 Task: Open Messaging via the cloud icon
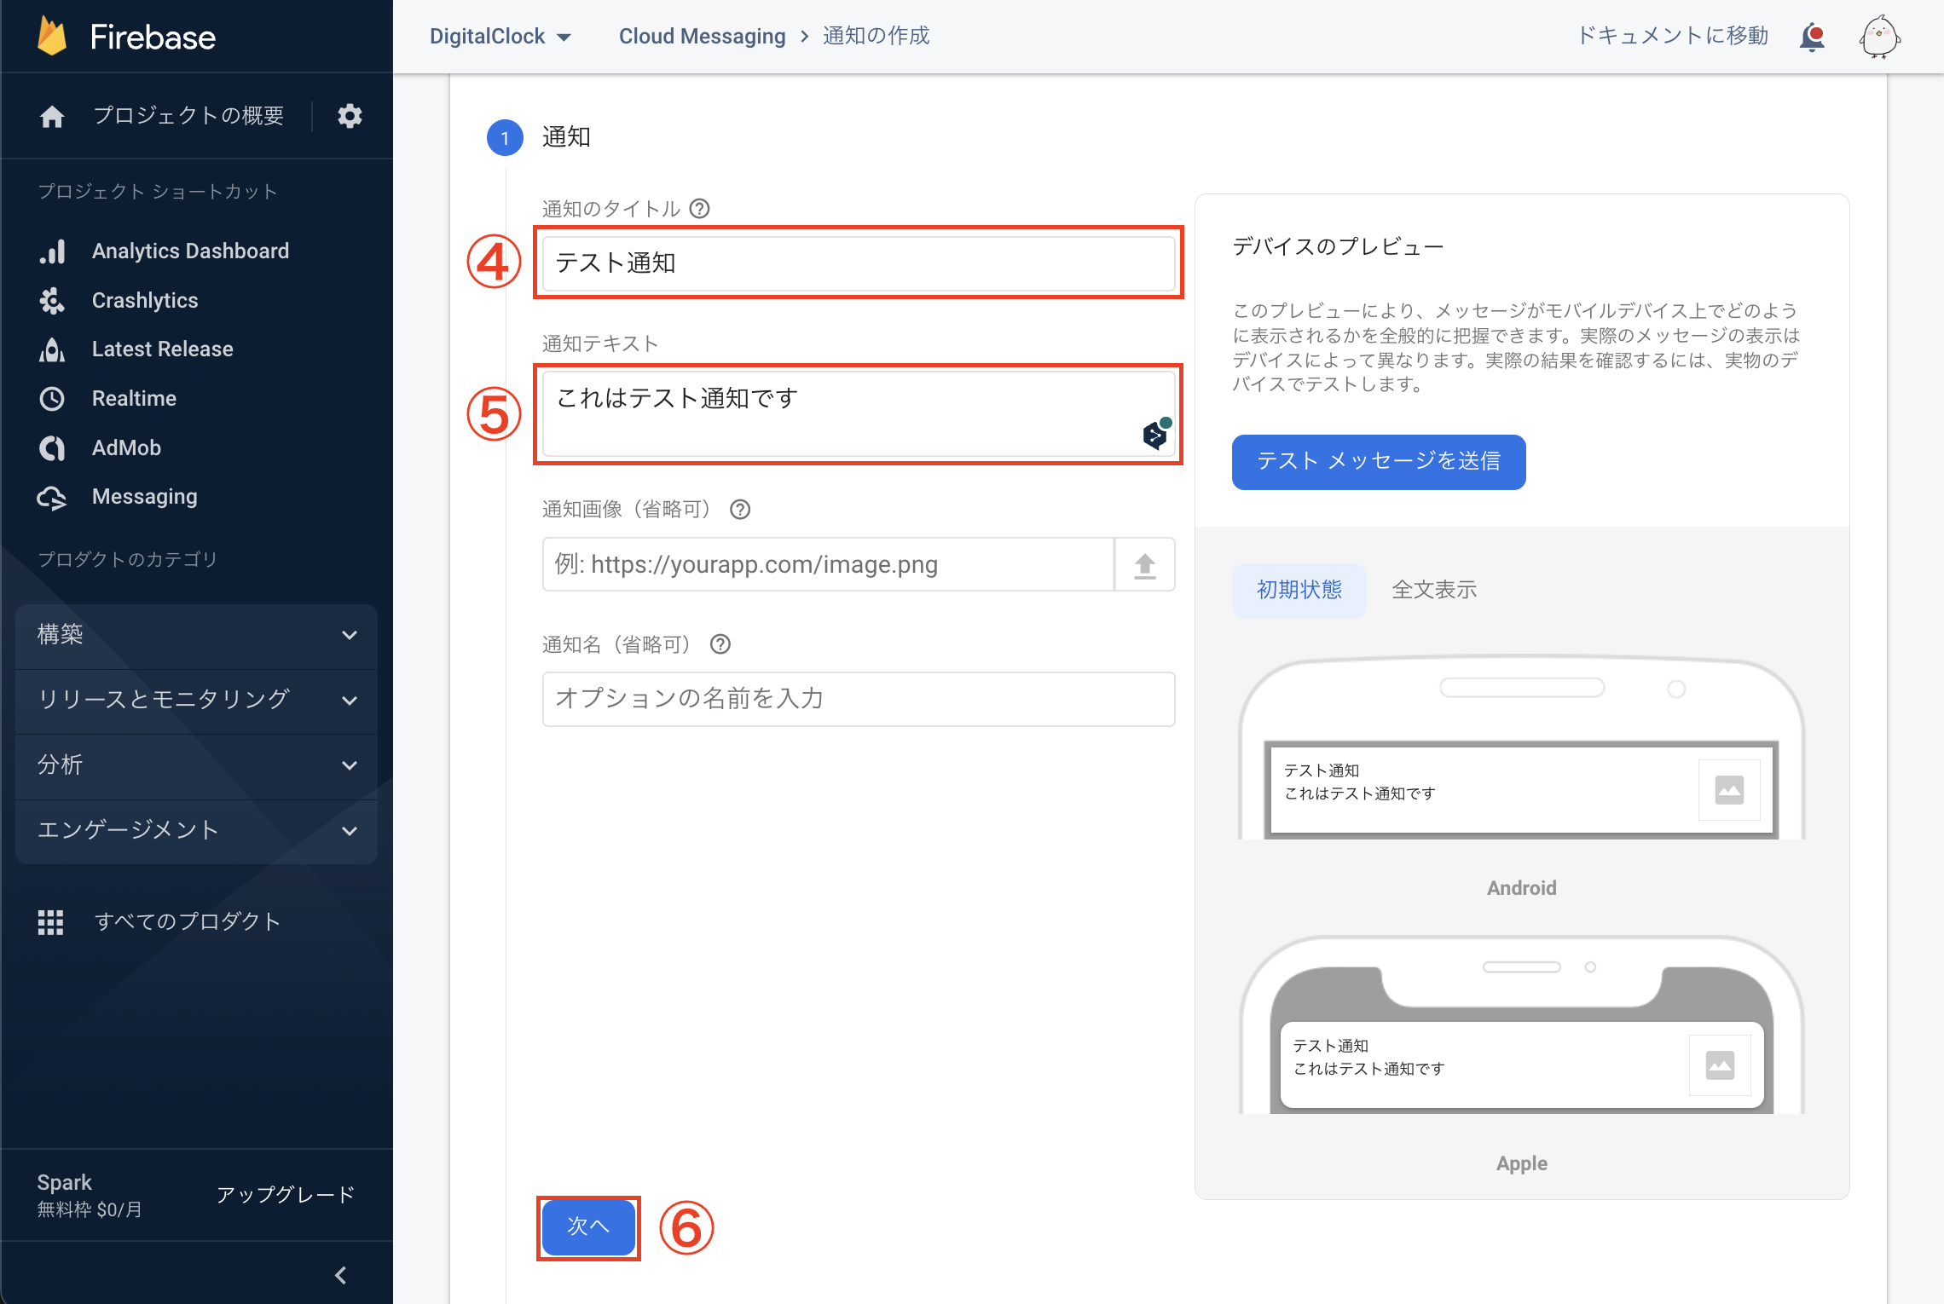(x=53, y=497)
